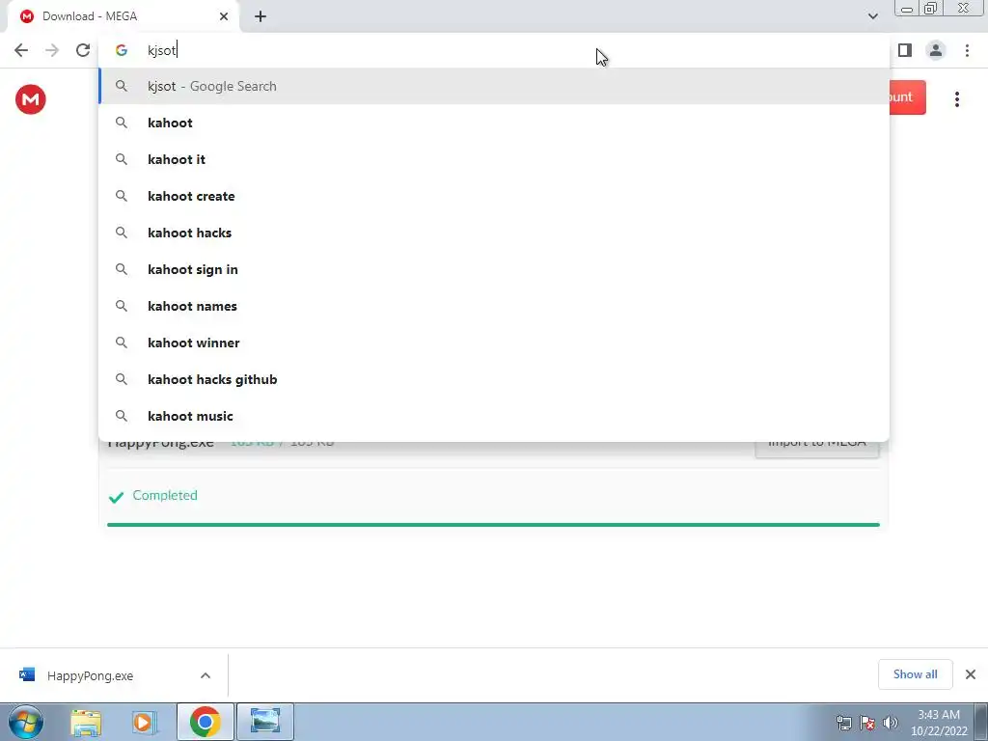
Task: Reload the page with the refresh icon
Action: pyautogui.click(x=83, y=50)
